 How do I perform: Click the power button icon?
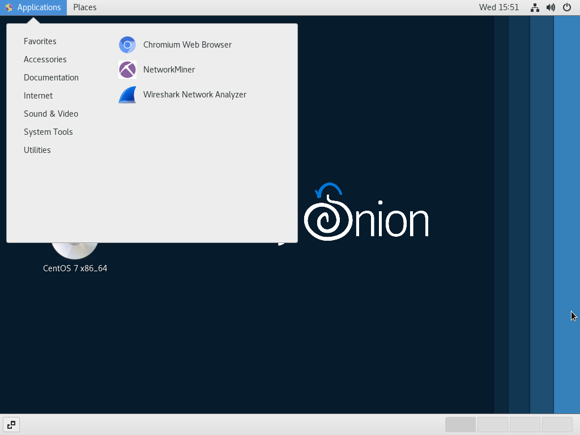tap(567, 7)
